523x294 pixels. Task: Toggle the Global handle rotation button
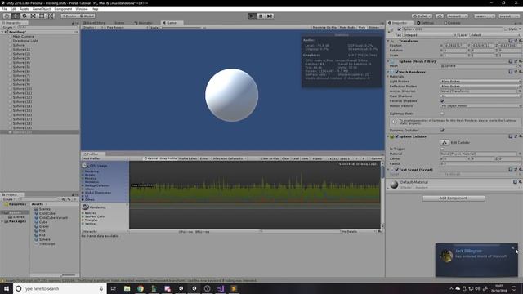pos(87,16)
